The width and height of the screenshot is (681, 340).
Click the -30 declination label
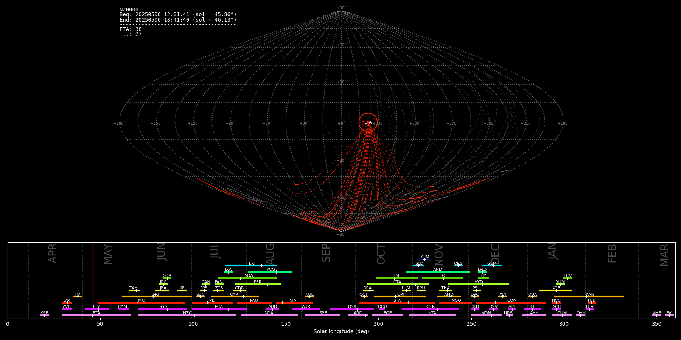pyautogui.click(x=341, y=161)
